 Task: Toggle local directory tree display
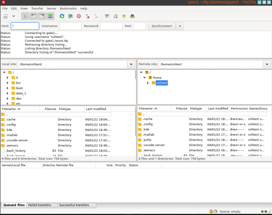34,16
